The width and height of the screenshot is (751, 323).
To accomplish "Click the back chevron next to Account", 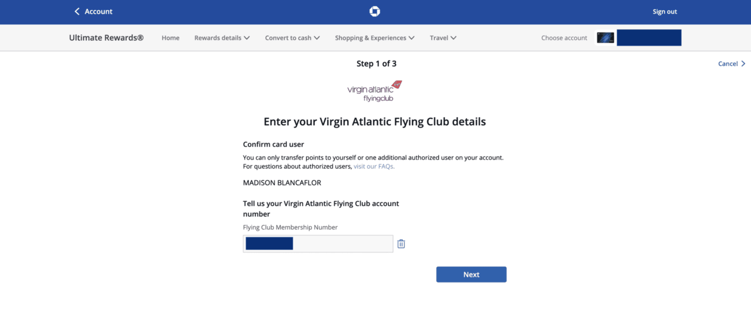I will pos(77,11).
